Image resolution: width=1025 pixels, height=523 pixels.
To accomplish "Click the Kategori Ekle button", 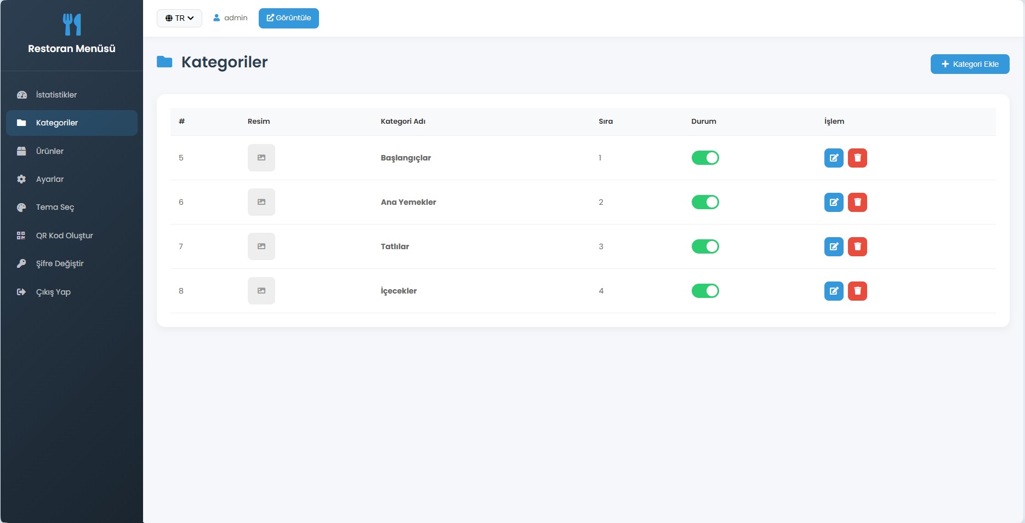I will [x=970, y=64].
